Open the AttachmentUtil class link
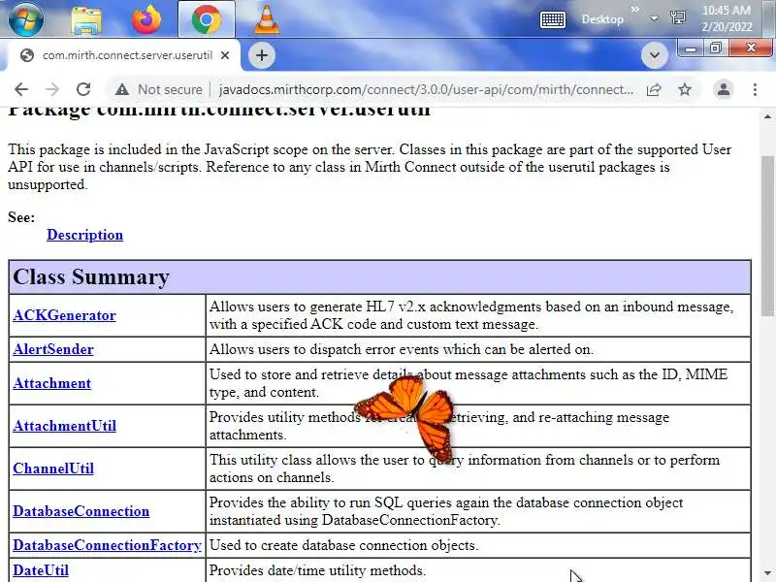This screenshot has width=776, height=582. click(x=64, y=426)
